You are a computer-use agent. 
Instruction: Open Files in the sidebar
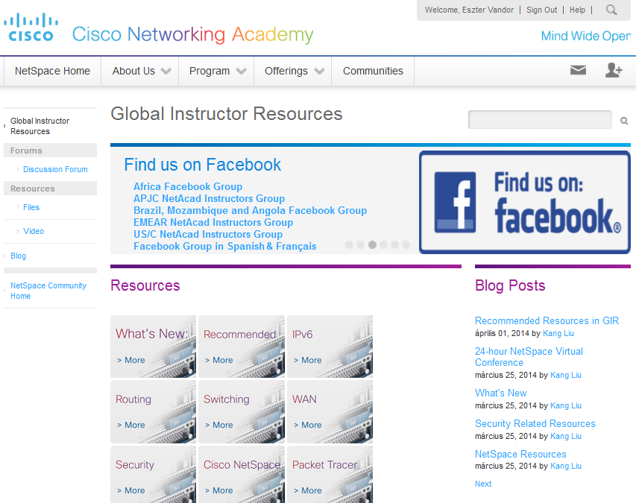click(31, 207)
